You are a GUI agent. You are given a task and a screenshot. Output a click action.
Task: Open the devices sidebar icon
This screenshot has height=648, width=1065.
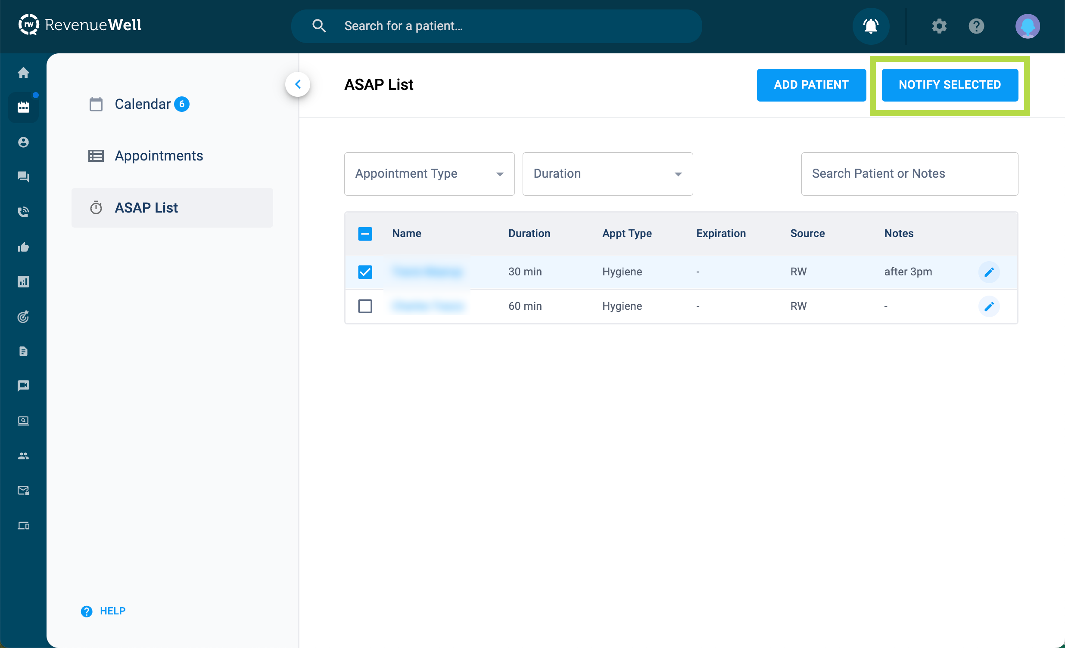(23, 525)
